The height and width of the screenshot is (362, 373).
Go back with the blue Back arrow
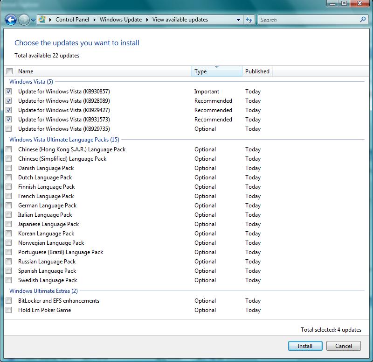[x=11, y=20]
